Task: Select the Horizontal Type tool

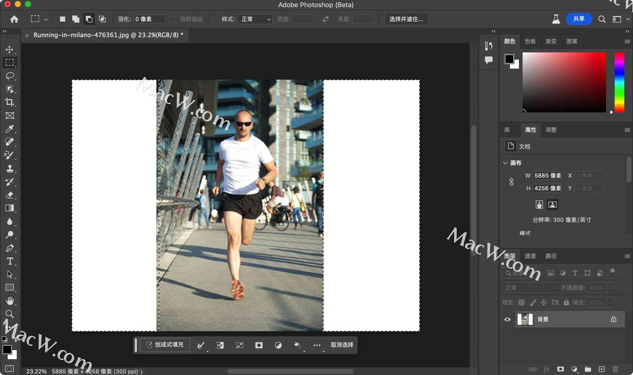Action: tap(10, 261)
